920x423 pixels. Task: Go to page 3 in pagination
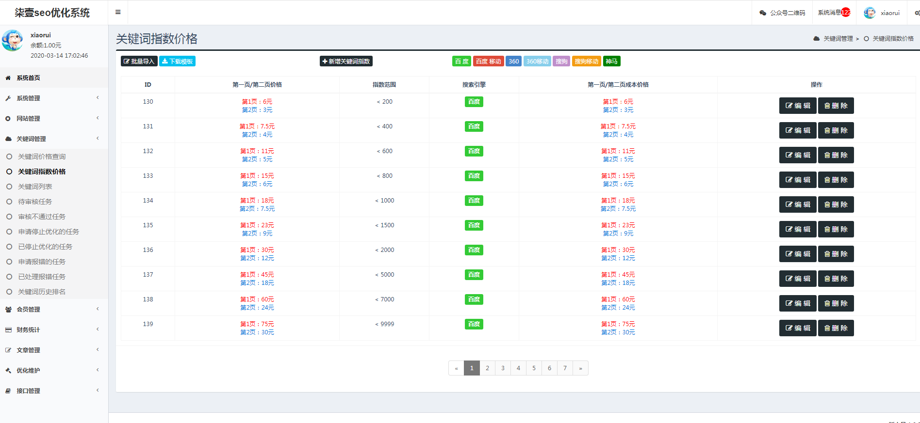503,368
